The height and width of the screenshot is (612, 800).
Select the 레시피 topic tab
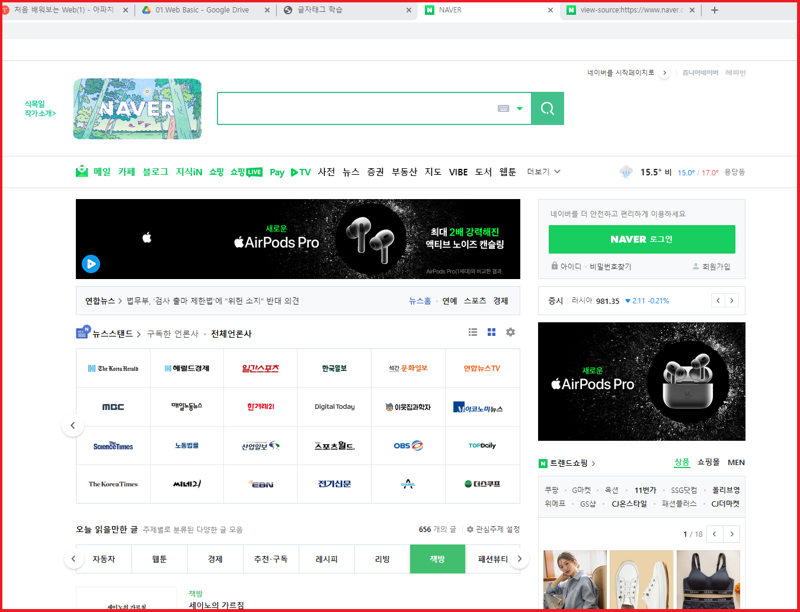click(327, 559)
